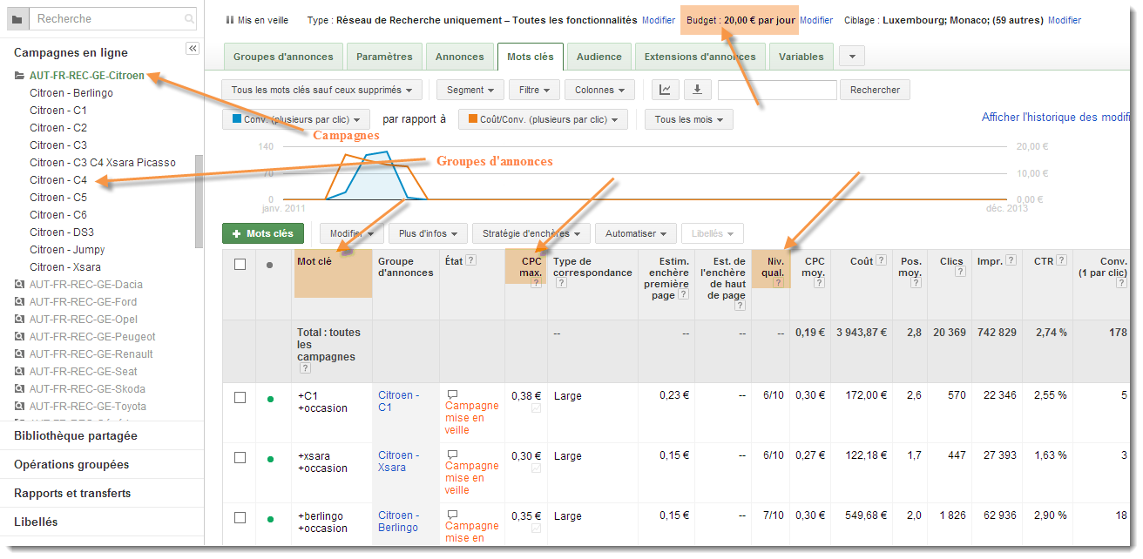Viewport: 1143px width, 559px height.
Task: Open the Tous les mois period dropdown
Action: point(688,119)
